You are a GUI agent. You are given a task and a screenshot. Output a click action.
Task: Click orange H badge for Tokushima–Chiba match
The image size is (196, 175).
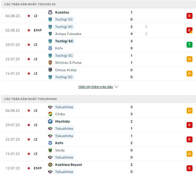click(189, 111)
